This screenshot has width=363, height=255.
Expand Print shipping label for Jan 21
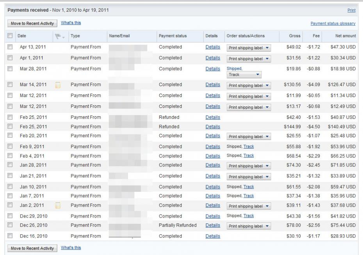(249, 177)
